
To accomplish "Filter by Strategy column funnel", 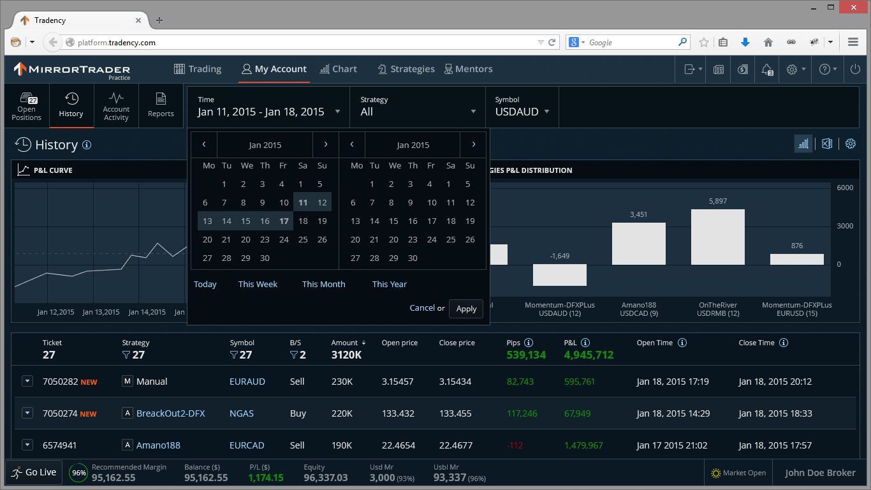I will tap(126, 355).
